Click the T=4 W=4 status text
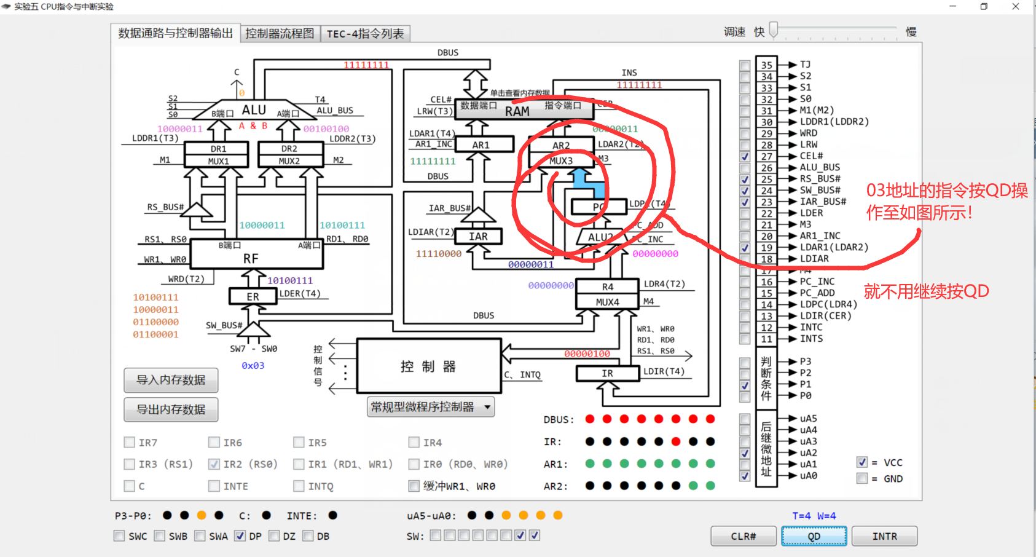1036x557 pixels. (x=814, y=516)
